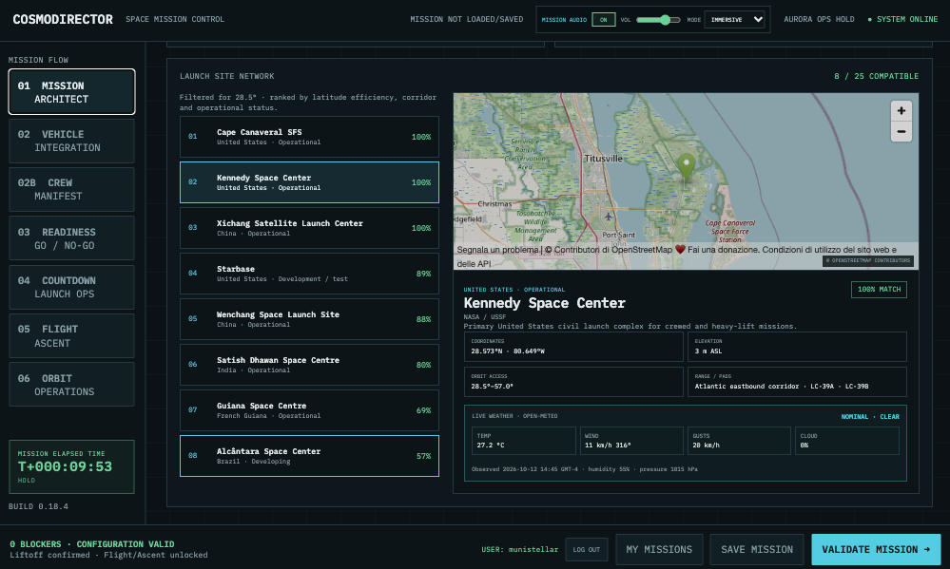Choose Wenchang Space Launch Site

309,319
